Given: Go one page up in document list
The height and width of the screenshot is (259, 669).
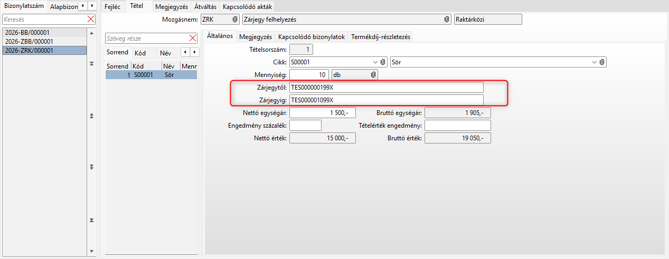Looking at the screenshot, I should pos(91,116).
